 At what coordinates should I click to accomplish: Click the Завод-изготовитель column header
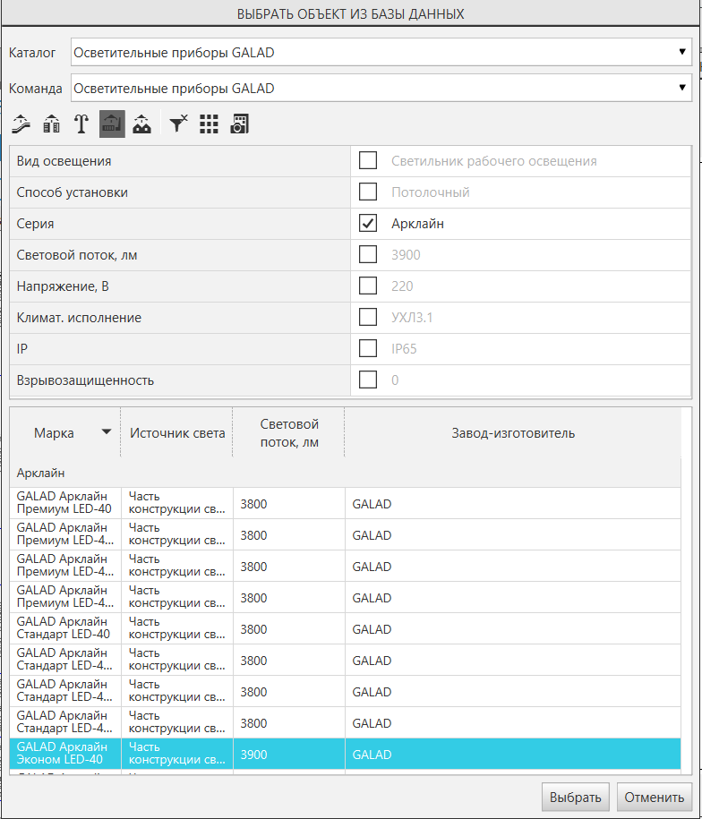click(513, 433)
